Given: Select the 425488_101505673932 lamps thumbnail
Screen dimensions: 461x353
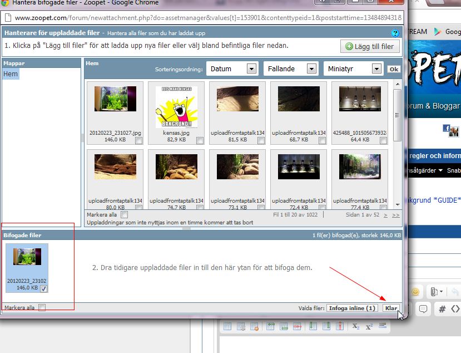Looking at the screenshot, I should [360, 99].
